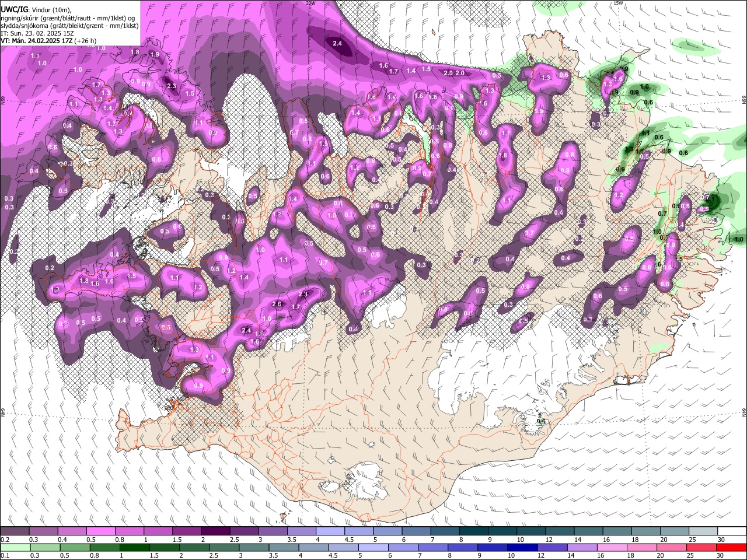
Task: Click the '0.1' label in the bottom legend
Action: tap(5, 556)
